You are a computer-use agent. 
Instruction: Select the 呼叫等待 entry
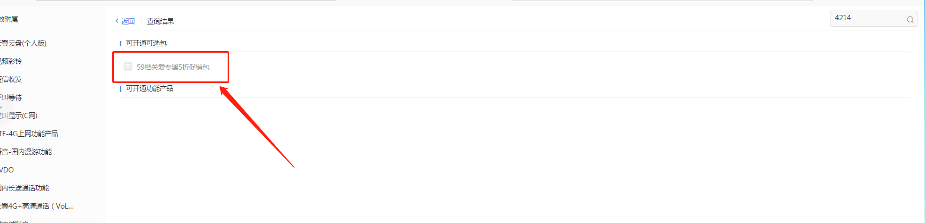[x=11, y=97]
